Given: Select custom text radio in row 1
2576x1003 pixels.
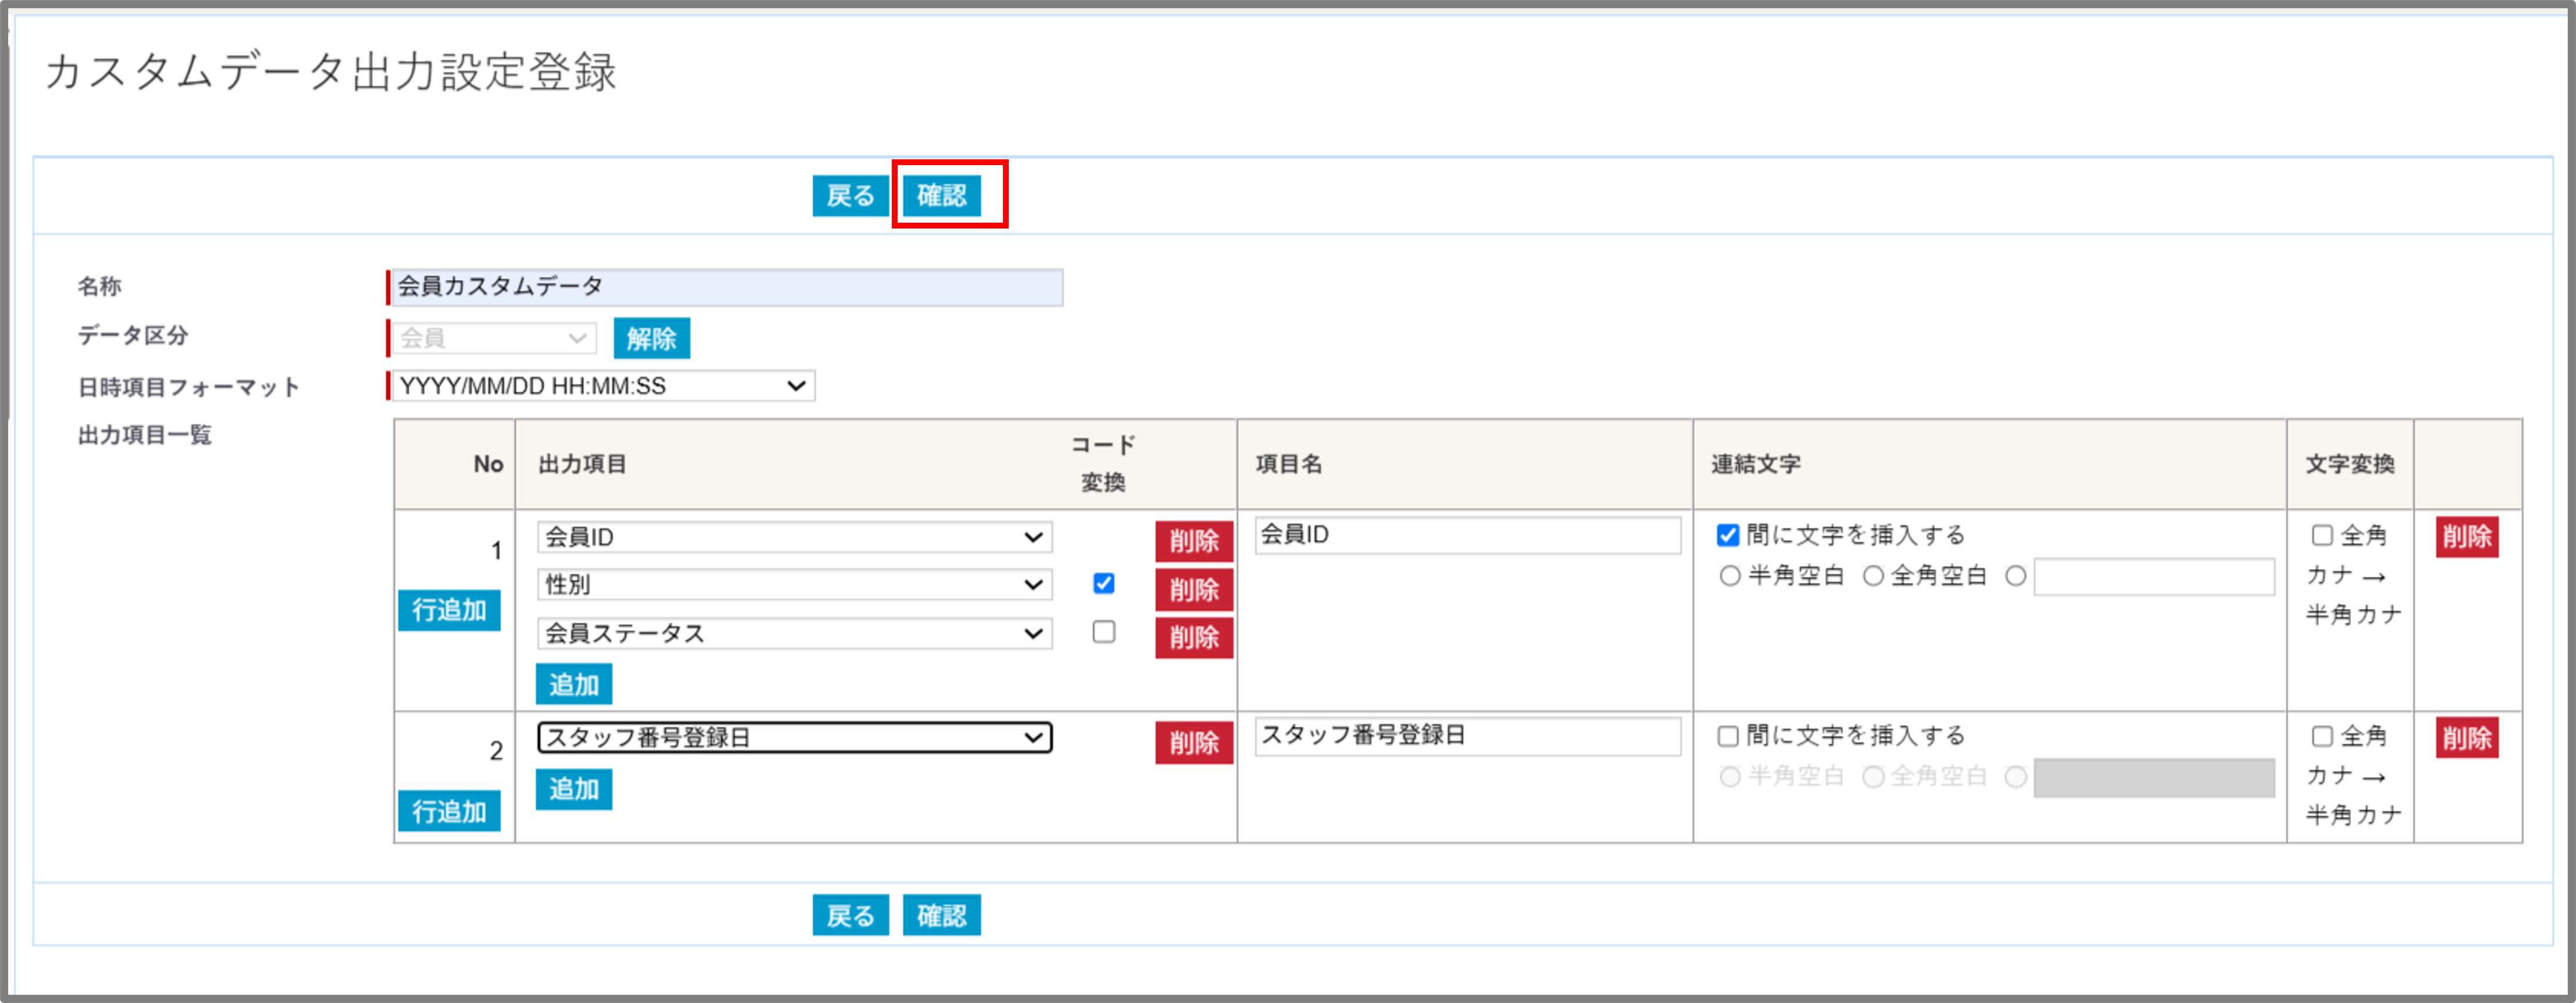Looking at the screenshot, I should tap(2015, 576).
